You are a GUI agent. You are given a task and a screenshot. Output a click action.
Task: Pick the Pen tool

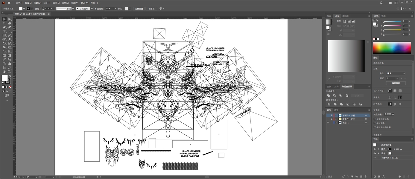pos(4,27)
